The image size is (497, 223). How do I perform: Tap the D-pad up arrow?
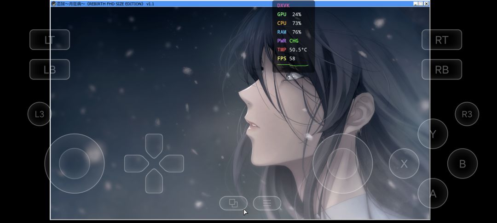pos(154,145)
